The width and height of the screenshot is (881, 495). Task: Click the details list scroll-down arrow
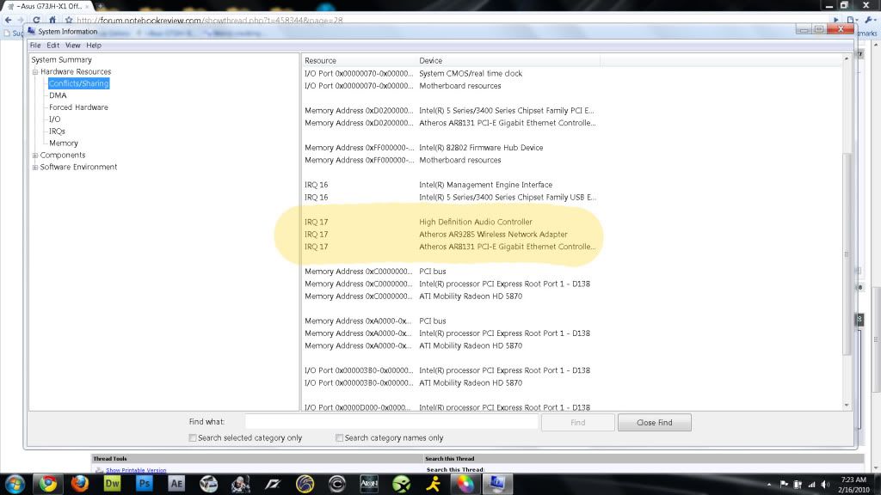pyautogui.click(x=847, y=406)
